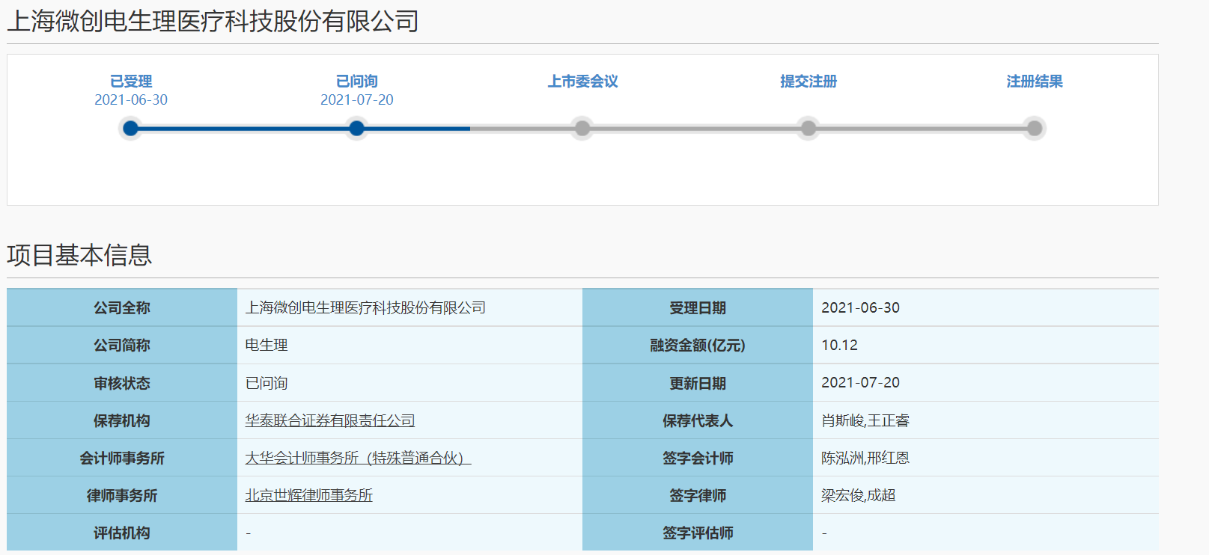Click the page title 上海微创电生理医疗科技股份有限公司

(213, 22)
